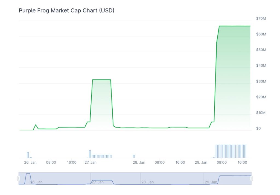Screen dimensions: 280x195
Task: Click the chart title Purple Frog Market Cap
Action: (66, 11)
